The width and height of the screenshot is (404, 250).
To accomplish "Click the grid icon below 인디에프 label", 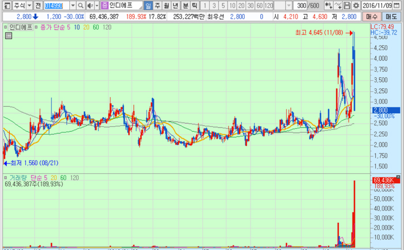I will click(x=9, y=36).
